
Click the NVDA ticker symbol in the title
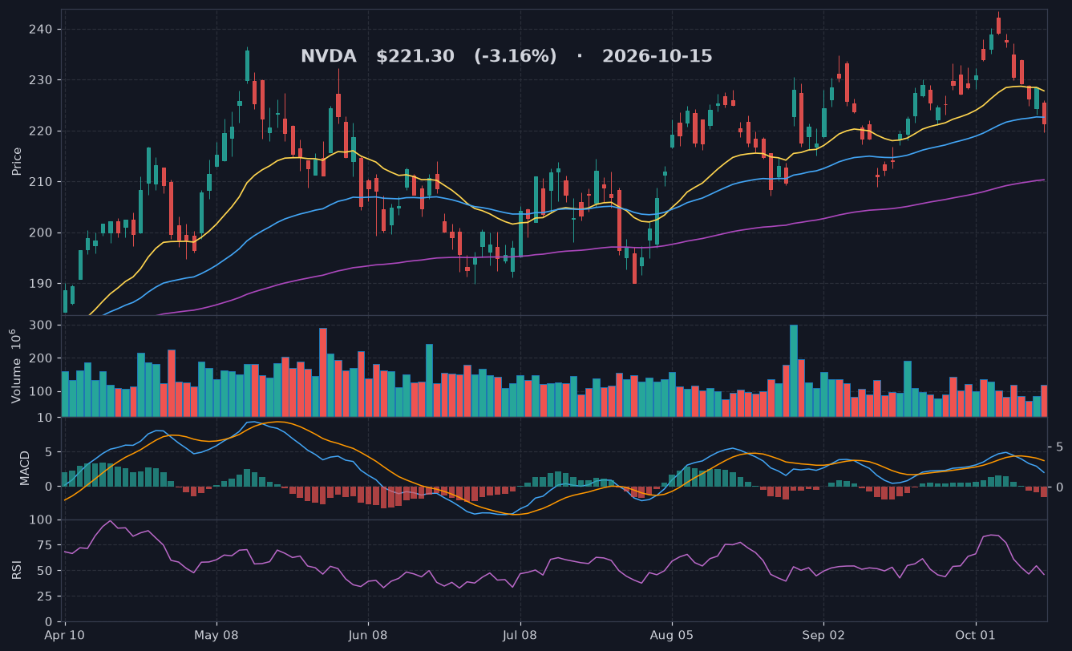pyautogui.click(x=329, y=57)
